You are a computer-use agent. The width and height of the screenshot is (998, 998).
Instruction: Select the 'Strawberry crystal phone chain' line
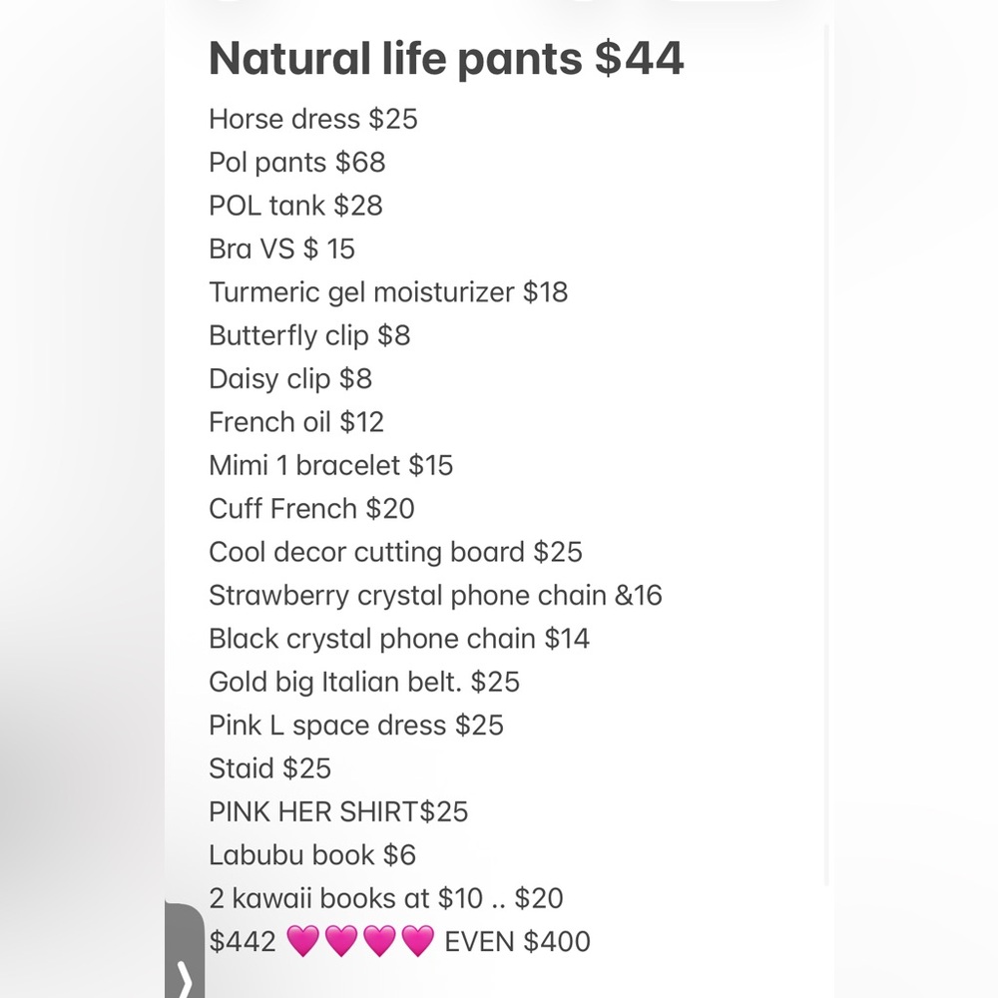tap(435, 596)
